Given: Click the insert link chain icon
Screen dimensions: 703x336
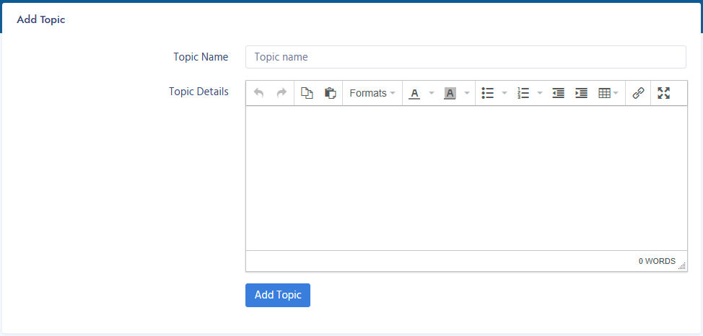Looking at the screenshot, I should tap(638, 93).
